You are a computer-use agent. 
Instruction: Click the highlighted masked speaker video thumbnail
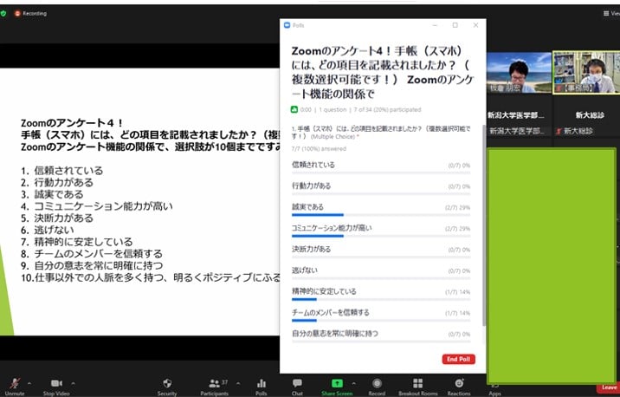pos(586,73)
